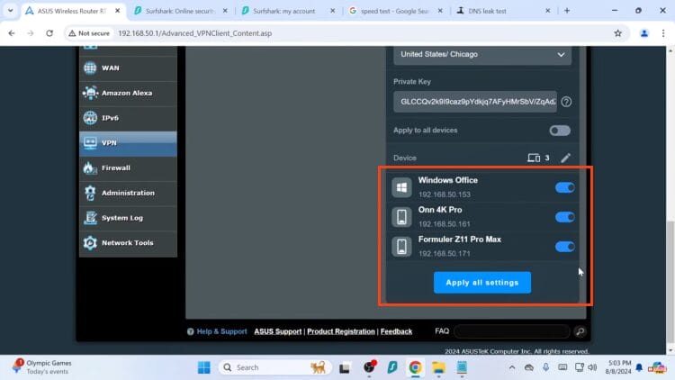Click the IPv6 globe icon

coord(90,118)
